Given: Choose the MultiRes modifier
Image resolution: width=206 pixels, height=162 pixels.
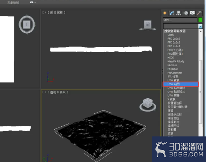Looking at the screenshot, I should pos(172,65).
